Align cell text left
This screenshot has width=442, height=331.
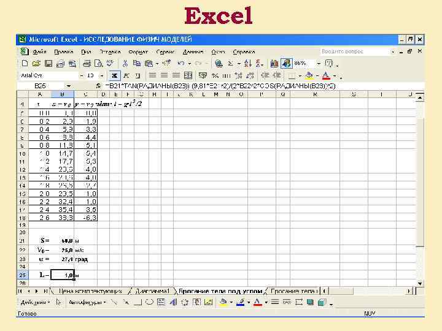click(x=152, y=75)
